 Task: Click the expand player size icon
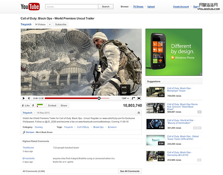[x=133, y=98]
